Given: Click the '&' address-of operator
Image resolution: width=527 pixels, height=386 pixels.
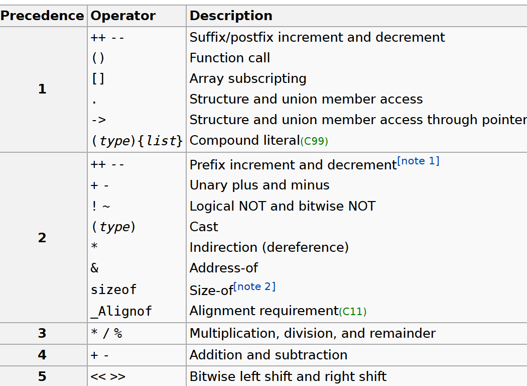Looking at the screenshot, I should coord(94,268).
